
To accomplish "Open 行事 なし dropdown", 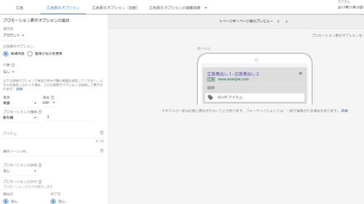I will (9, 72).
